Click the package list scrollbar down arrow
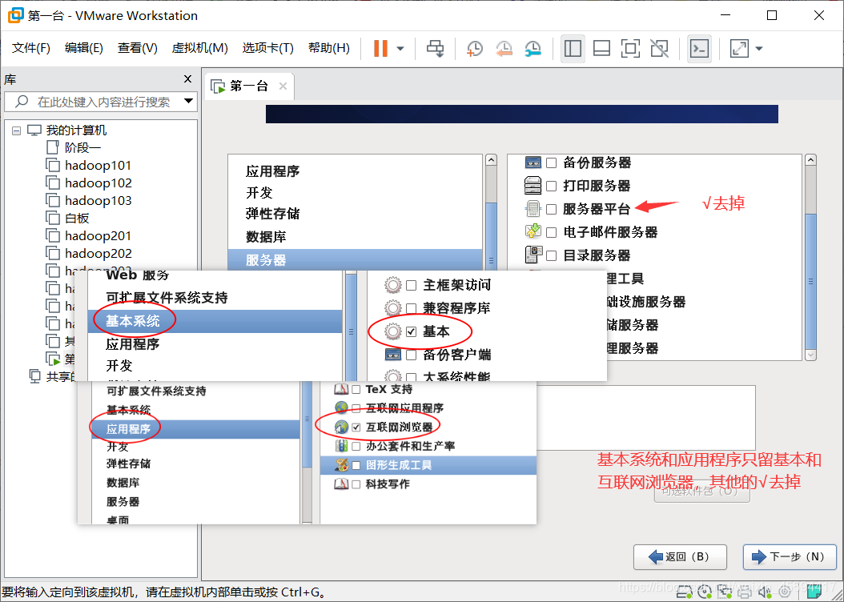844x602 pixels. pos(810,355)
